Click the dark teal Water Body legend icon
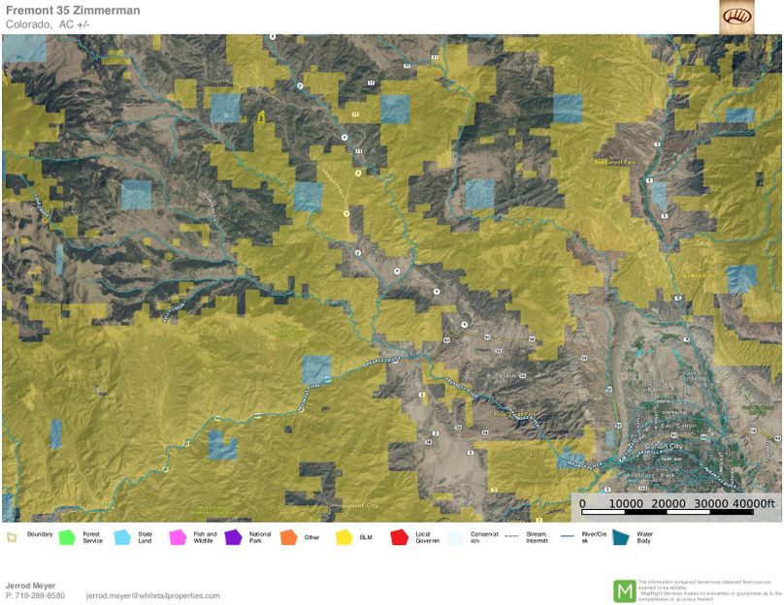This screenshot has width=784, height=605. tap(619, 536)
